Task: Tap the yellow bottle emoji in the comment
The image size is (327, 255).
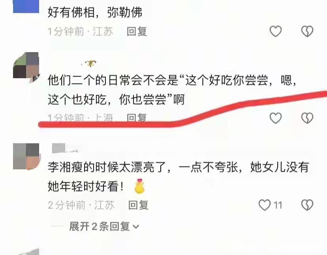Action: point(140,186)
